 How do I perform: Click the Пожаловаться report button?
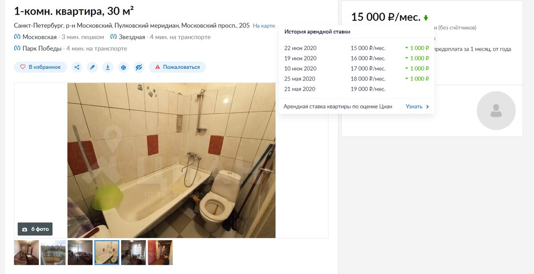[178, 67]
